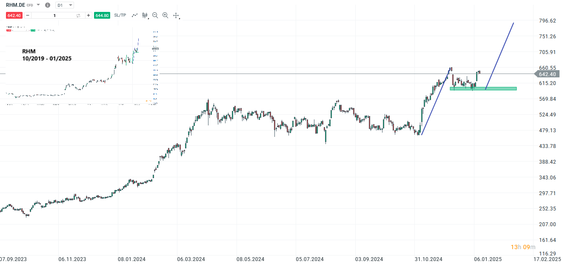
Task: Click the refresh icon in the quantity field
Action: pyautogui.click(x=78, y=15)
